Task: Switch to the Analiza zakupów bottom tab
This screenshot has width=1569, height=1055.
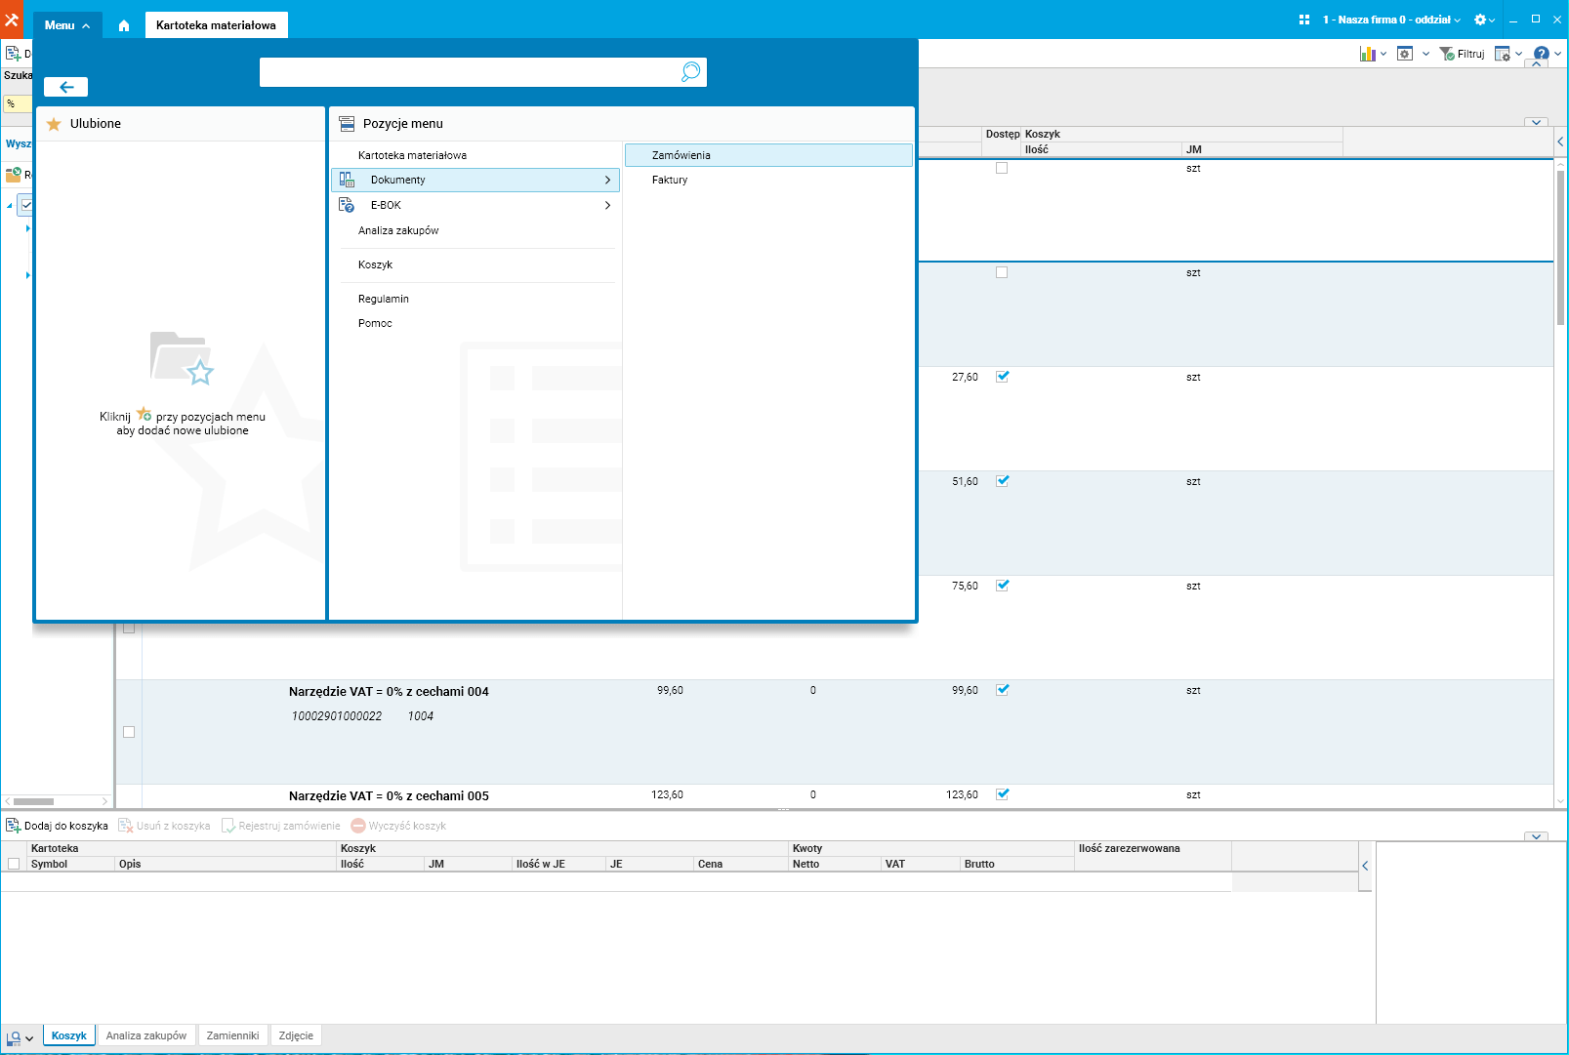Action: click(x=146, y=1035)
